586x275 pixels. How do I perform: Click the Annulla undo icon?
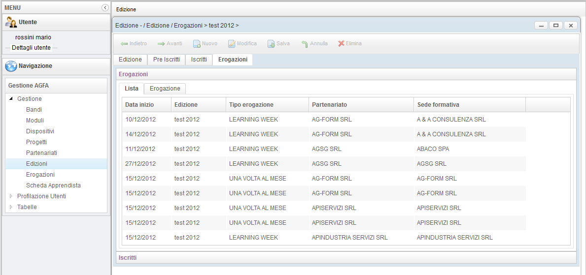[305, 44]
